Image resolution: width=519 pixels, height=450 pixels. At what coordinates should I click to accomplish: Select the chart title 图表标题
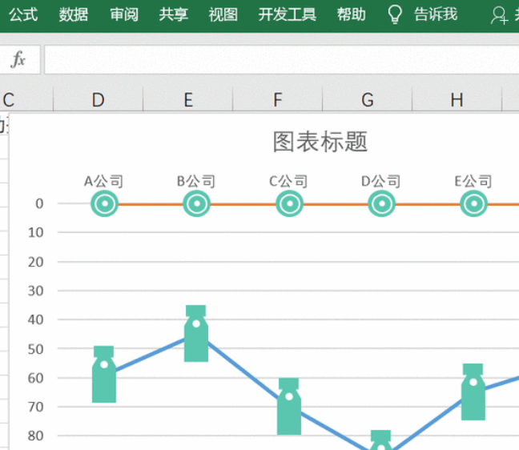(320, 142)
